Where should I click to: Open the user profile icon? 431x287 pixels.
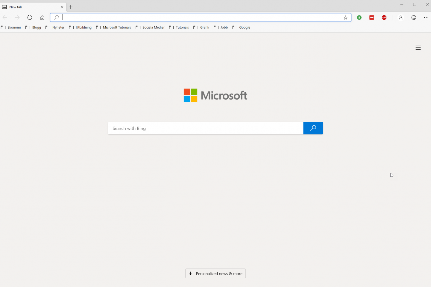coord(401,18)
